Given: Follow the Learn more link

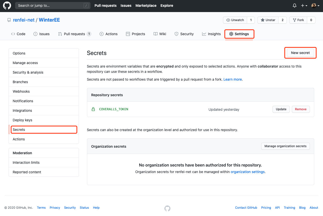Looking at the screenshot, I should (x=233, y=79).
